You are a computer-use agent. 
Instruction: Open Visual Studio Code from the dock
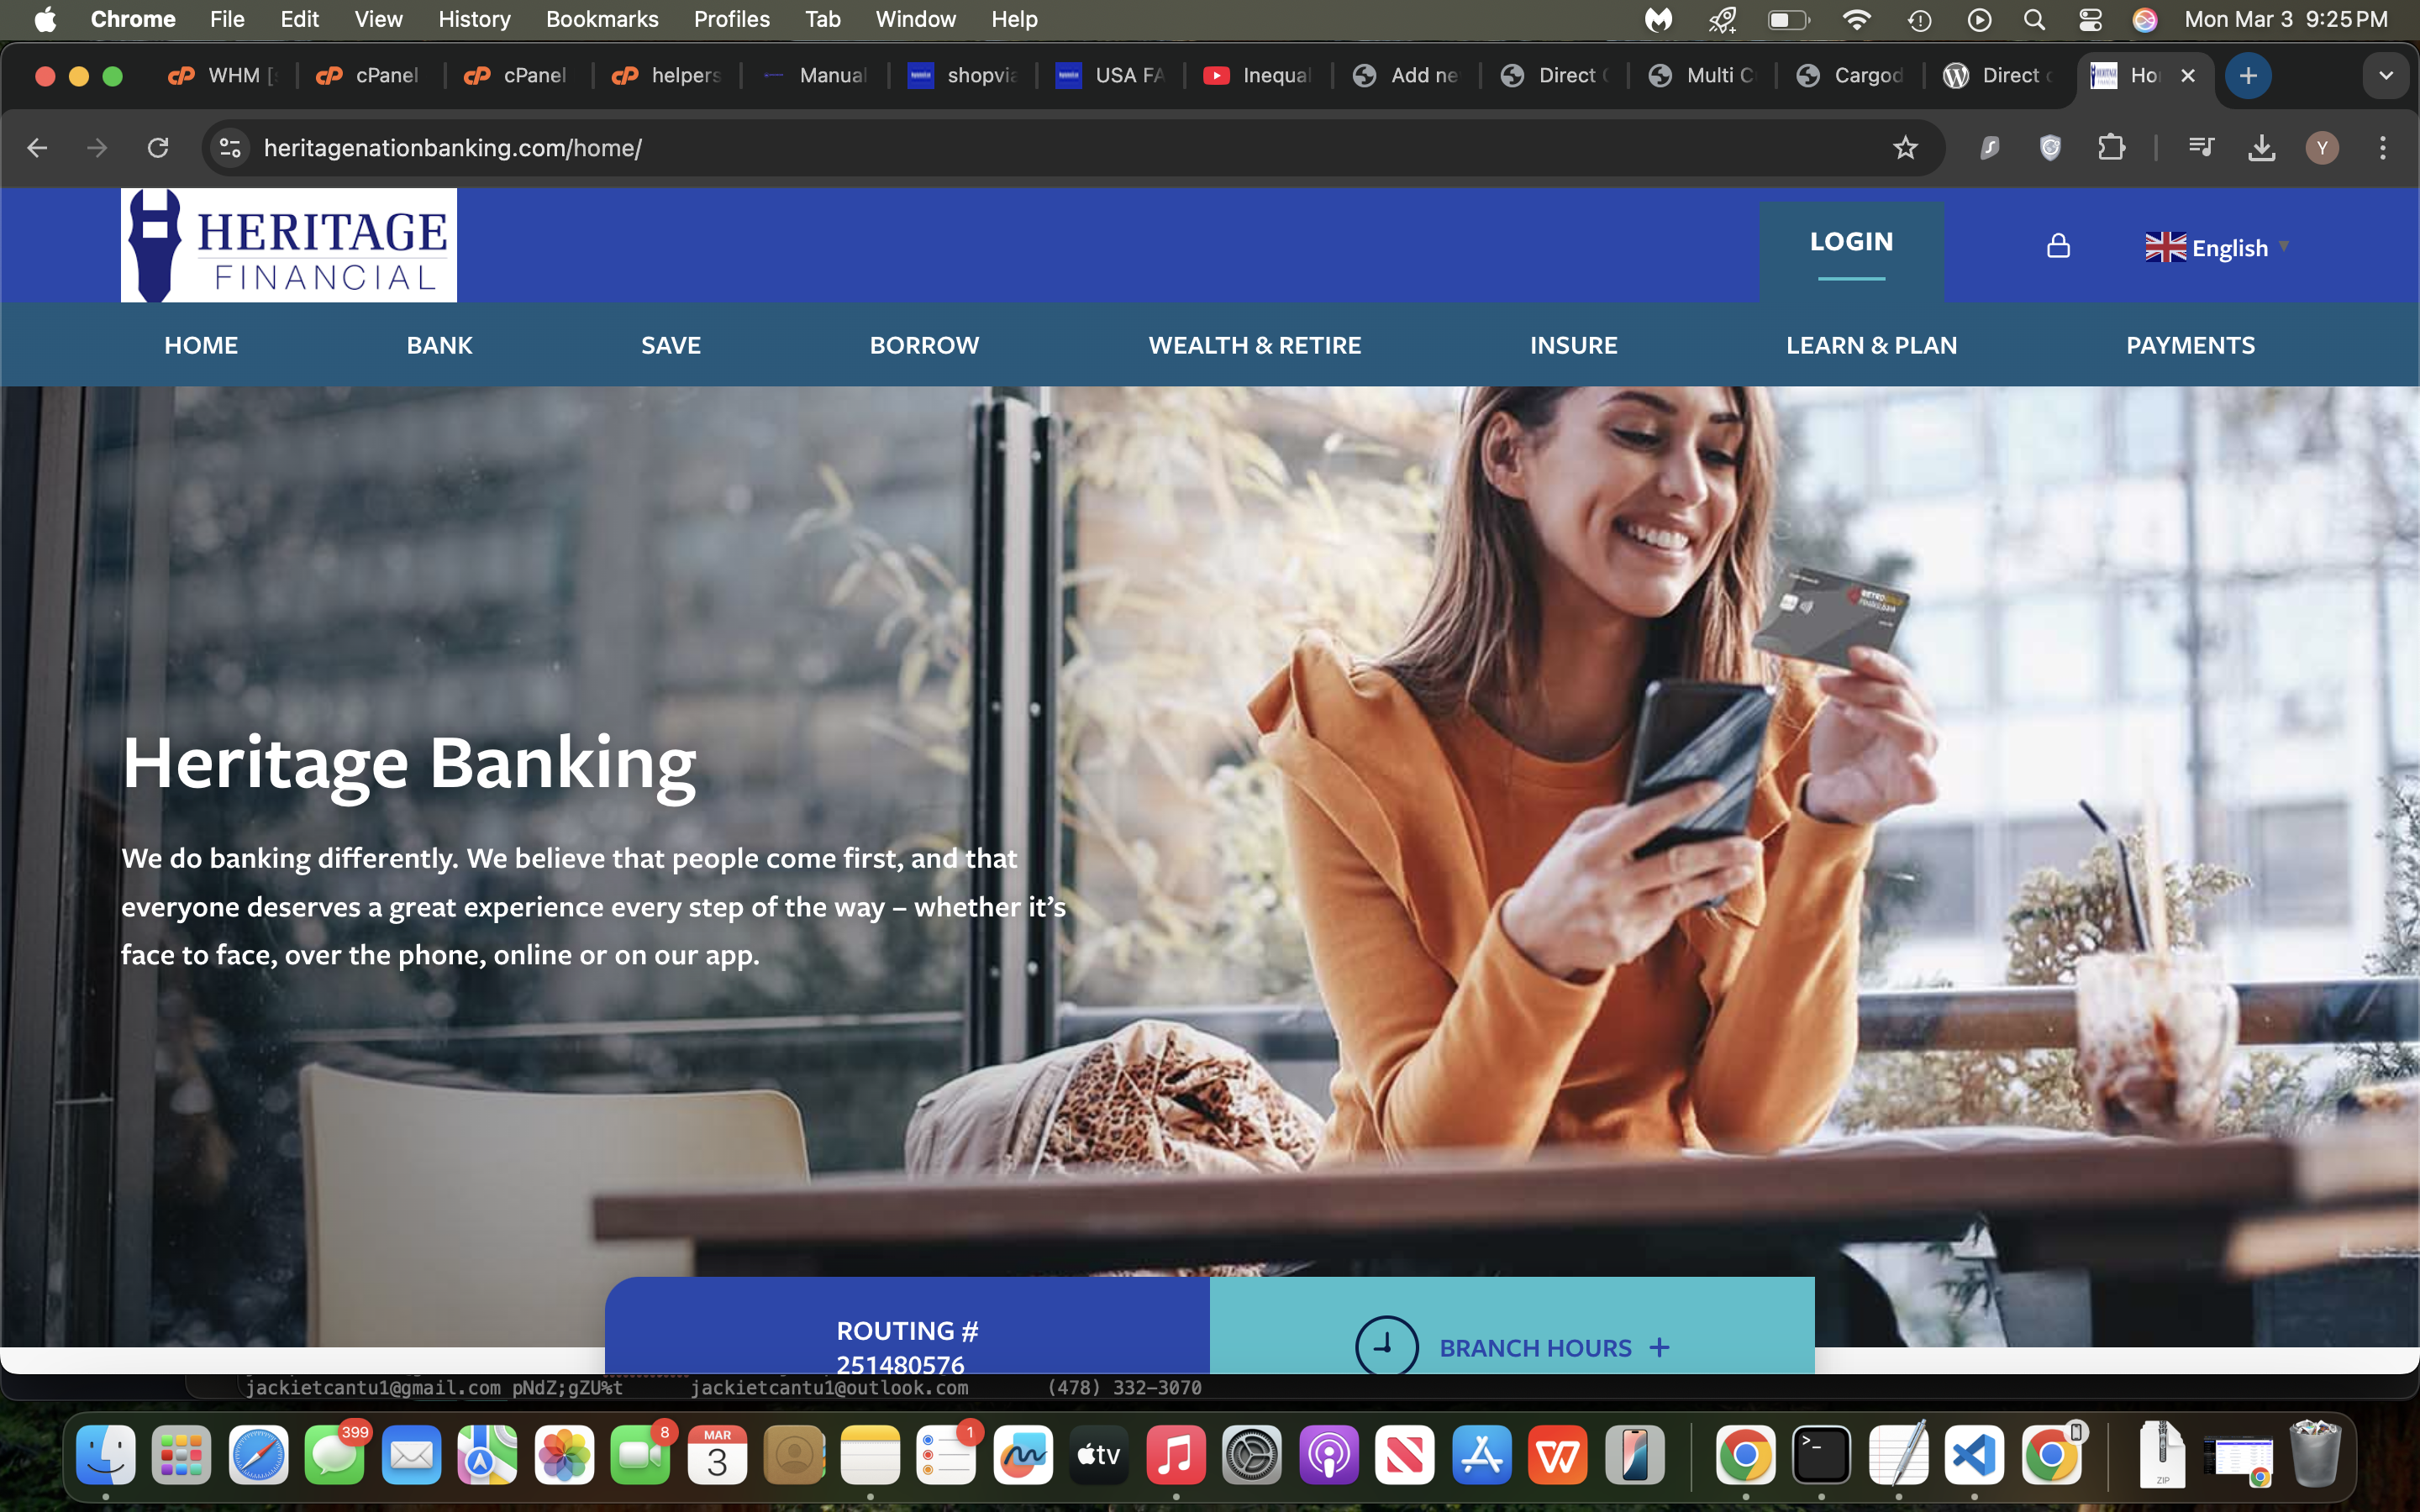click(1973, 1455)
